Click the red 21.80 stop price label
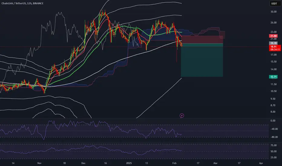282x166 pixels. (x=274, y=36)
